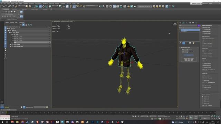Open the Utilities wrench panel tab
This screenshot has height=124, width=221.
pyautogui.click(x=196, y=23)
